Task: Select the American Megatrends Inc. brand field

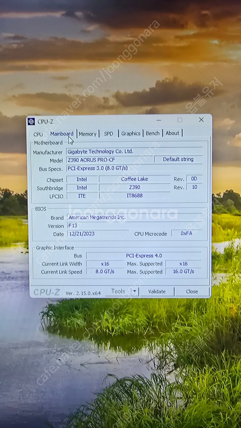Action: coord(135,217)
